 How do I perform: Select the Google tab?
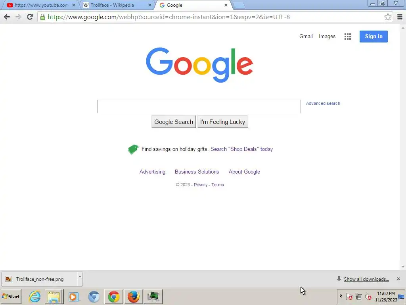click(x=193, y=5)
